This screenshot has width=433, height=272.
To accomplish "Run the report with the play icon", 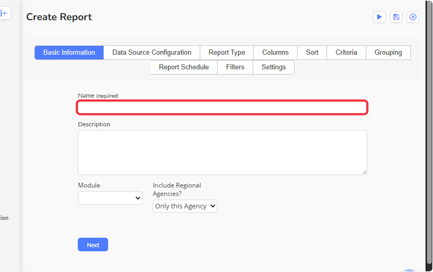I will 379,17.
